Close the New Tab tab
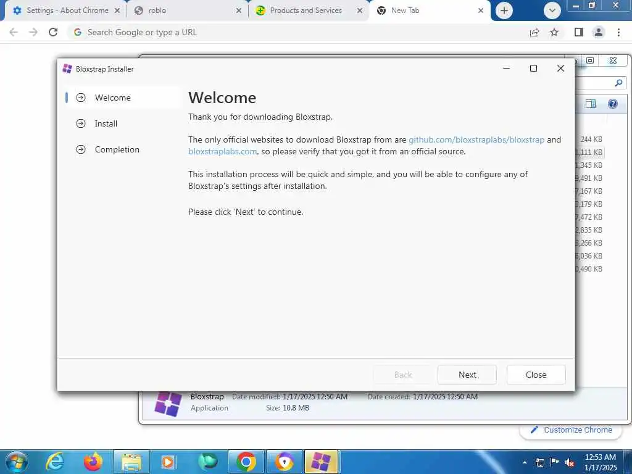The height and width of the screenshot is (474, 632). click(x=480, y=10)
